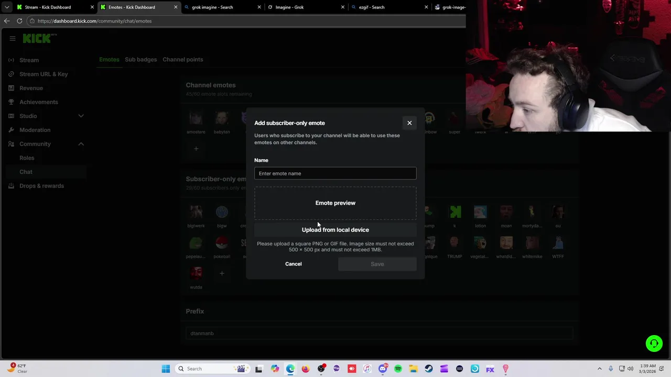Select the lotion emote
The image size is (671, 377).
pyautogui.click(x=480, y=212)
